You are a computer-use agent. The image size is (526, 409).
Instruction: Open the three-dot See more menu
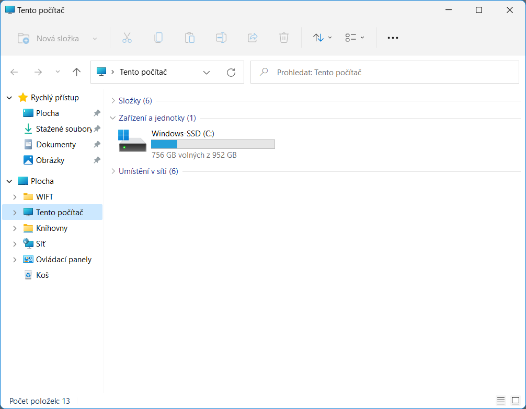[x=393, y=38]
